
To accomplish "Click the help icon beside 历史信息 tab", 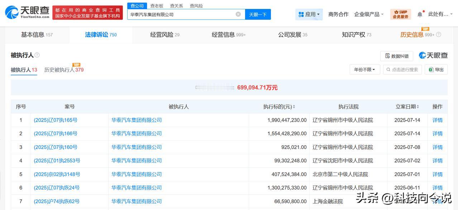I will tap(439, 35).
